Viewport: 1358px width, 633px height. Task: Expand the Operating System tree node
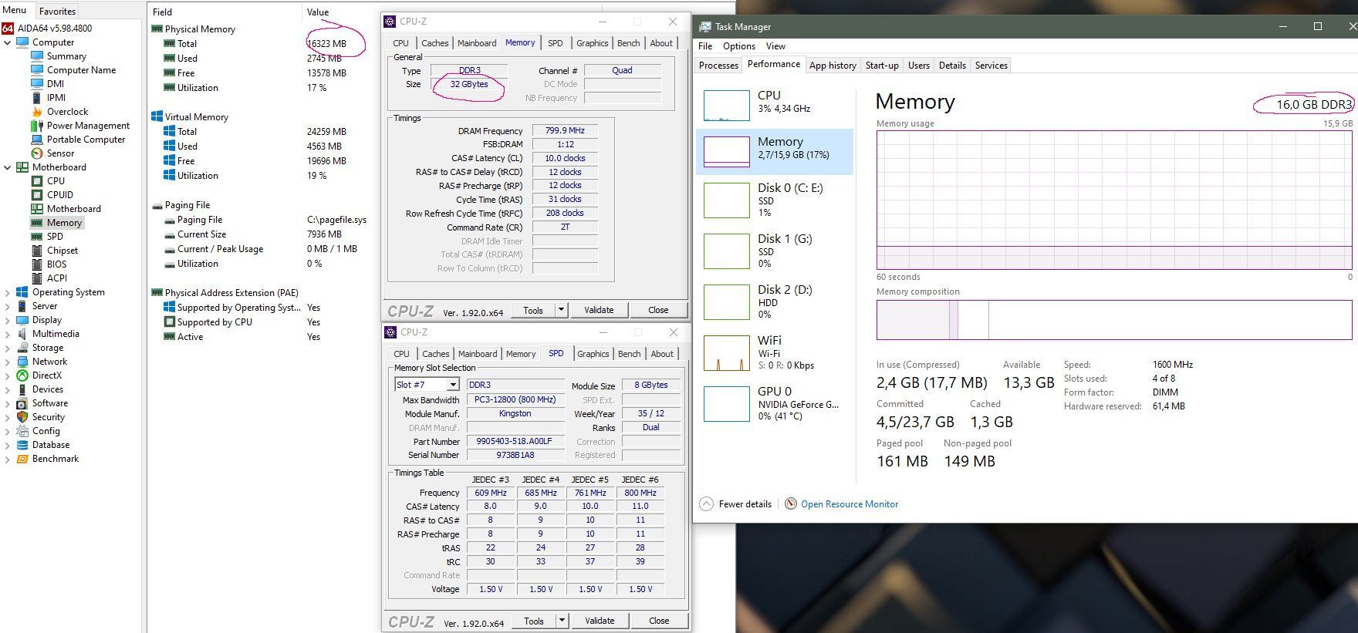[8, 292]
